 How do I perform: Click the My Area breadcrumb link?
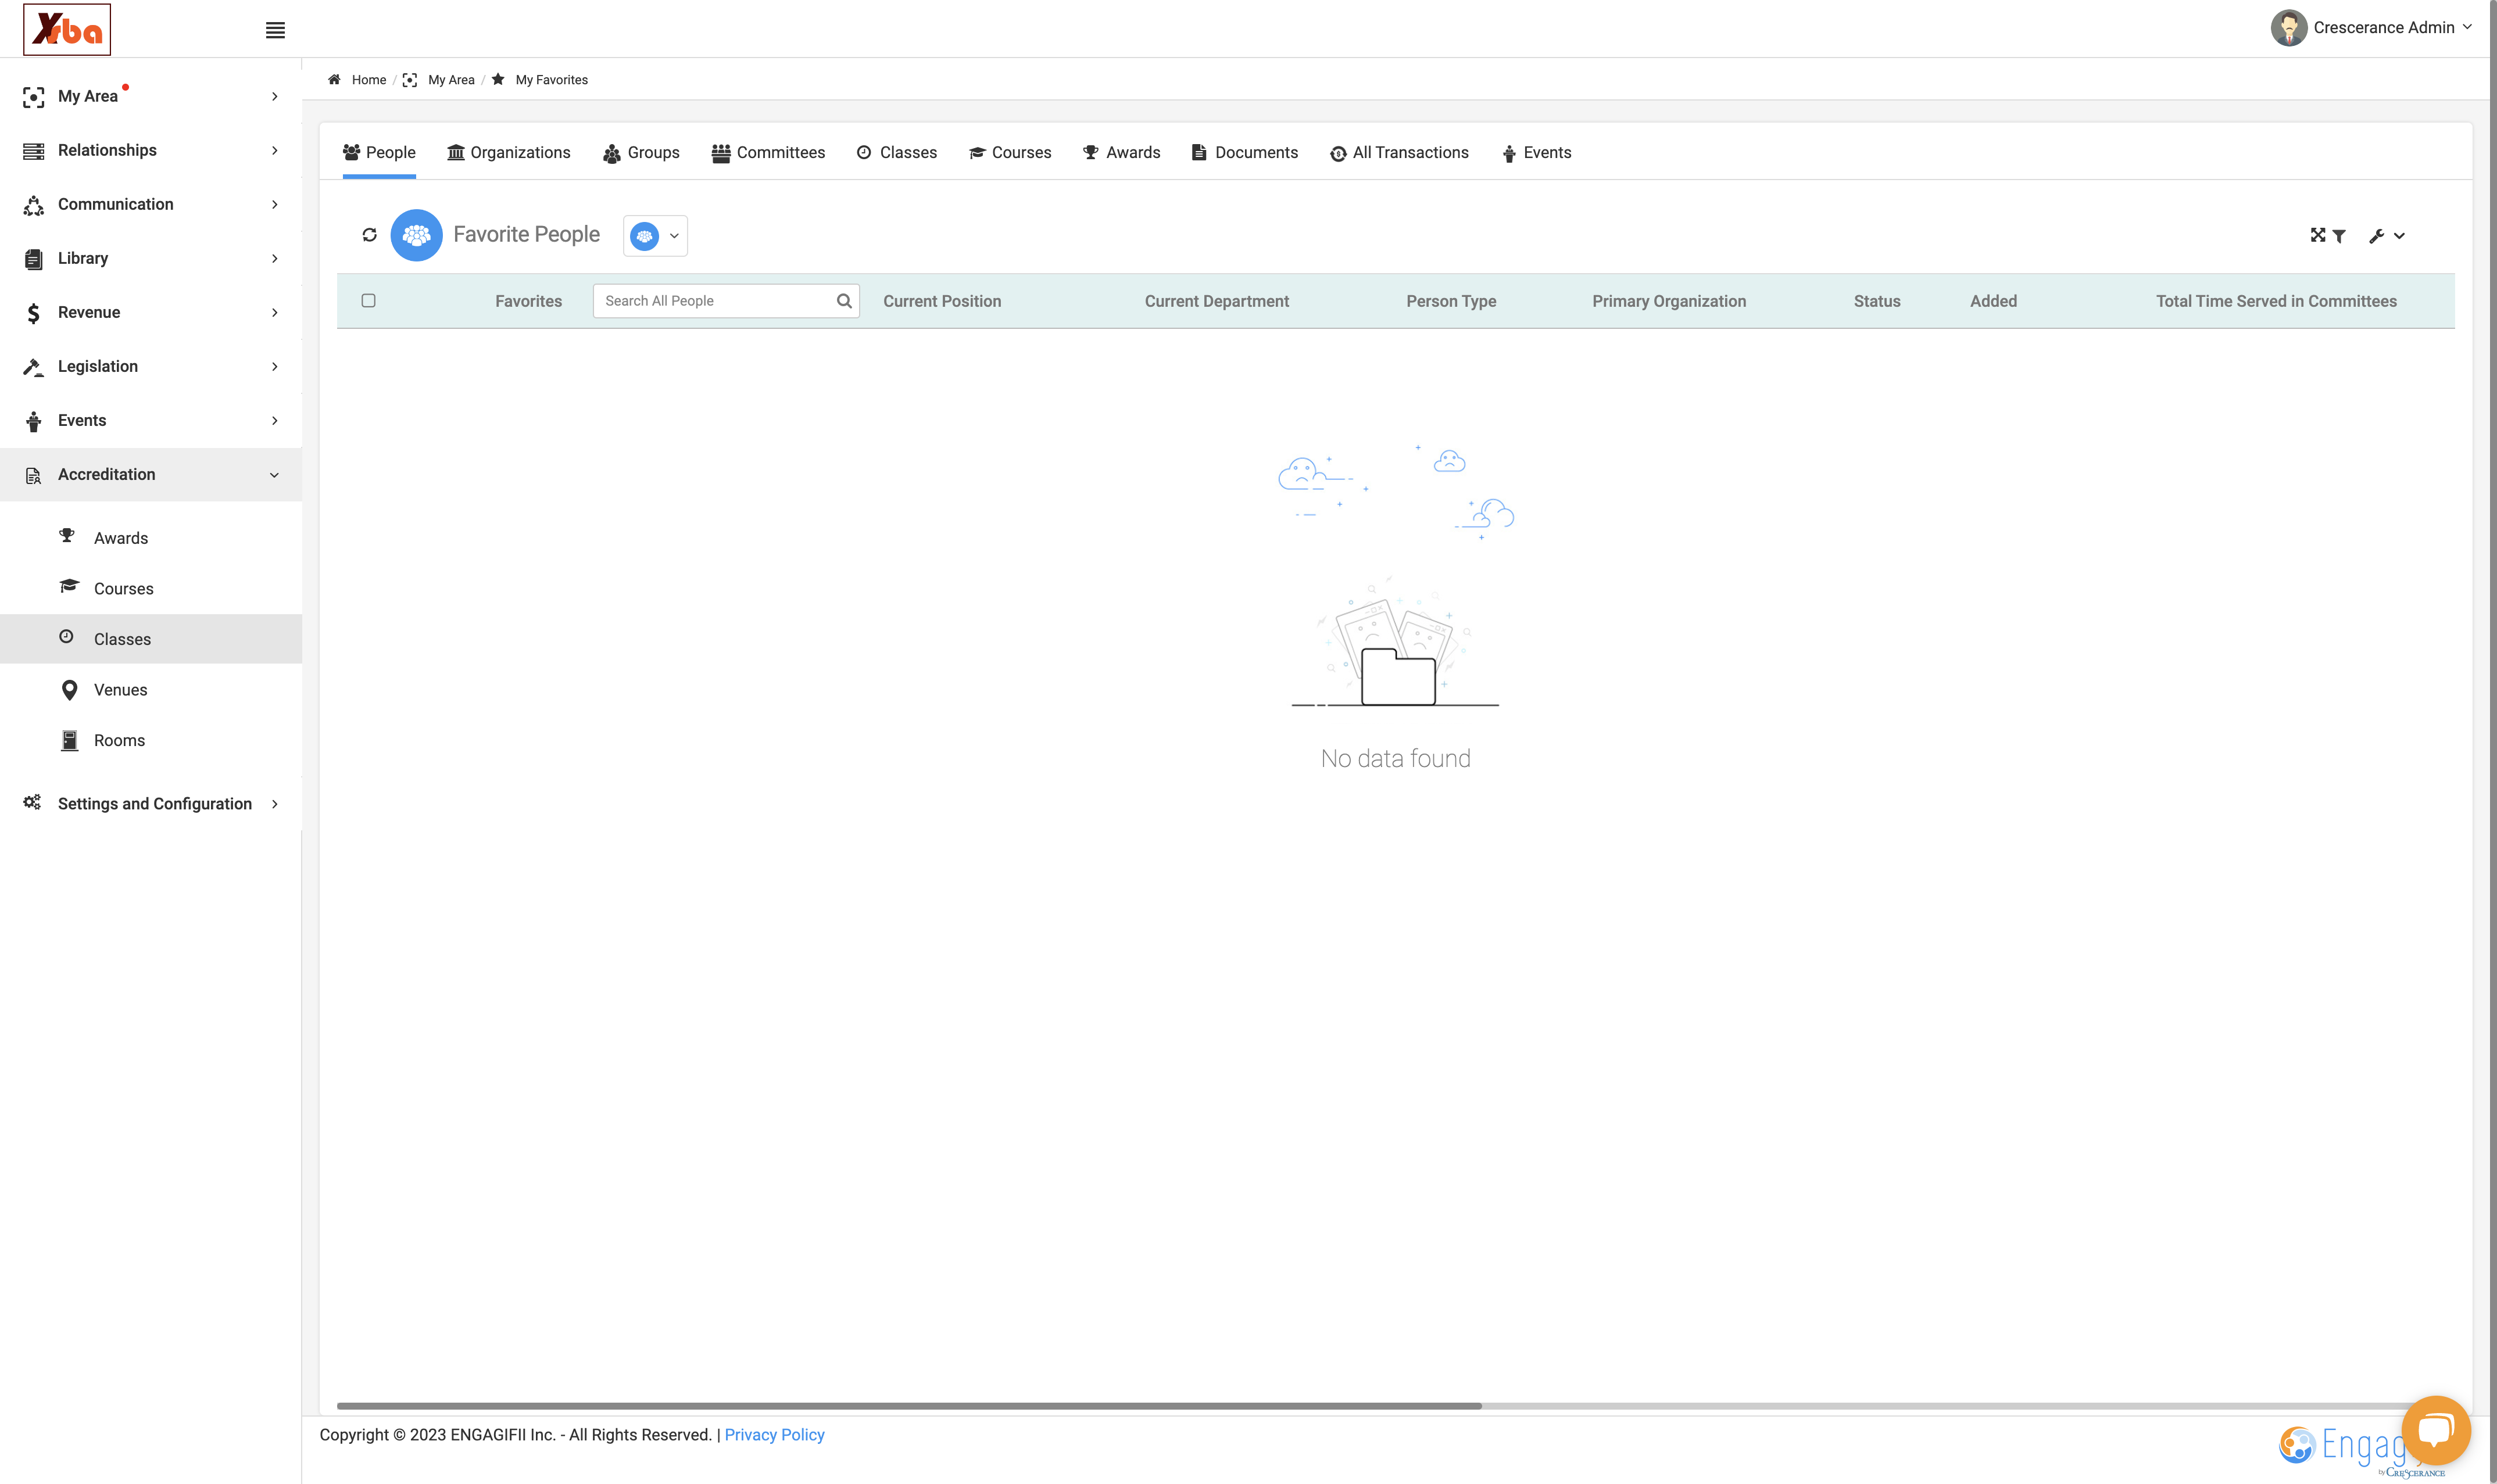tap(451, 80)
